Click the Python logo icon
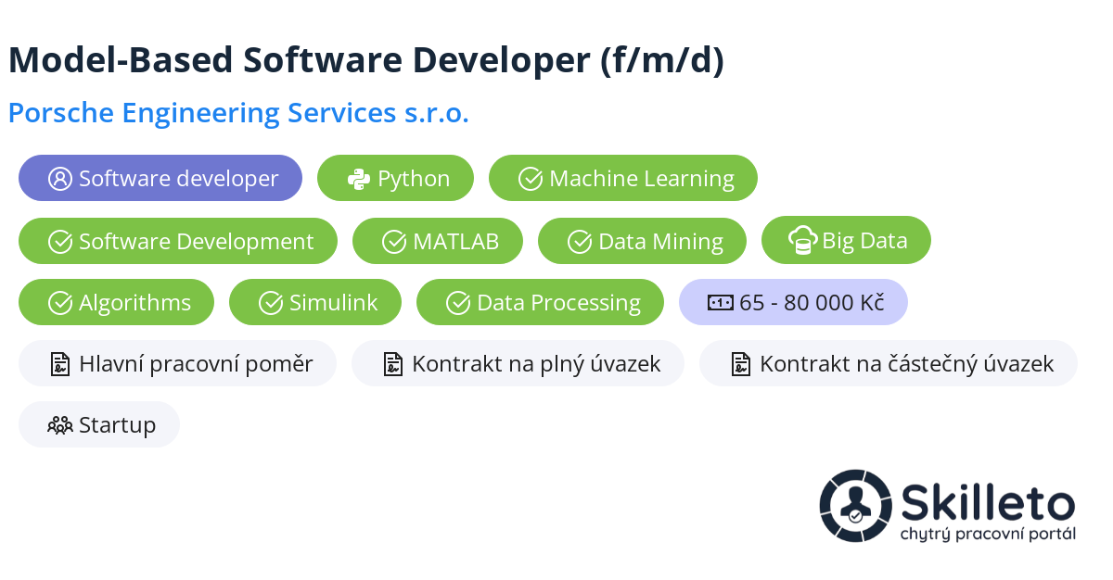 359,179
